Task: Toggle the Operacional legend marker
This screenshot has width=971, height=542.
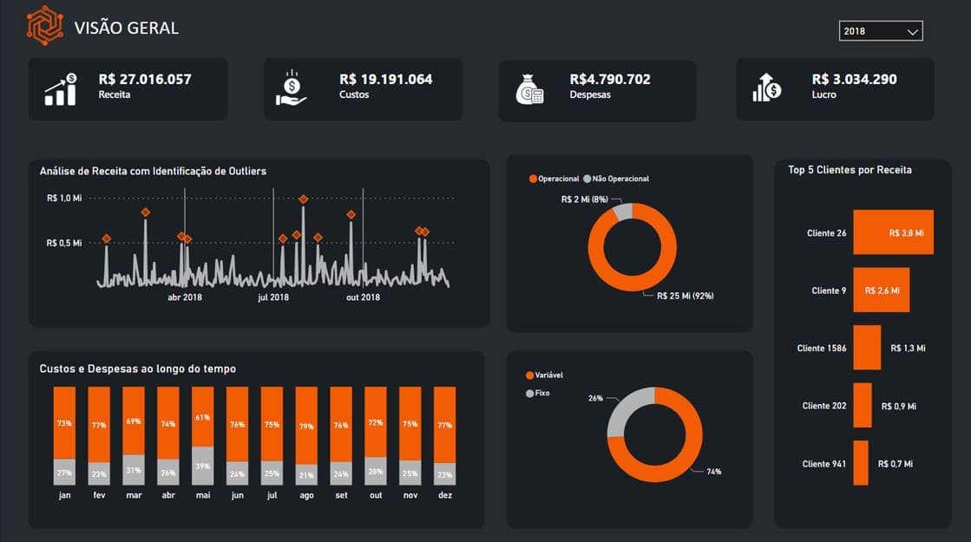Action: click(x=533, y=179)
